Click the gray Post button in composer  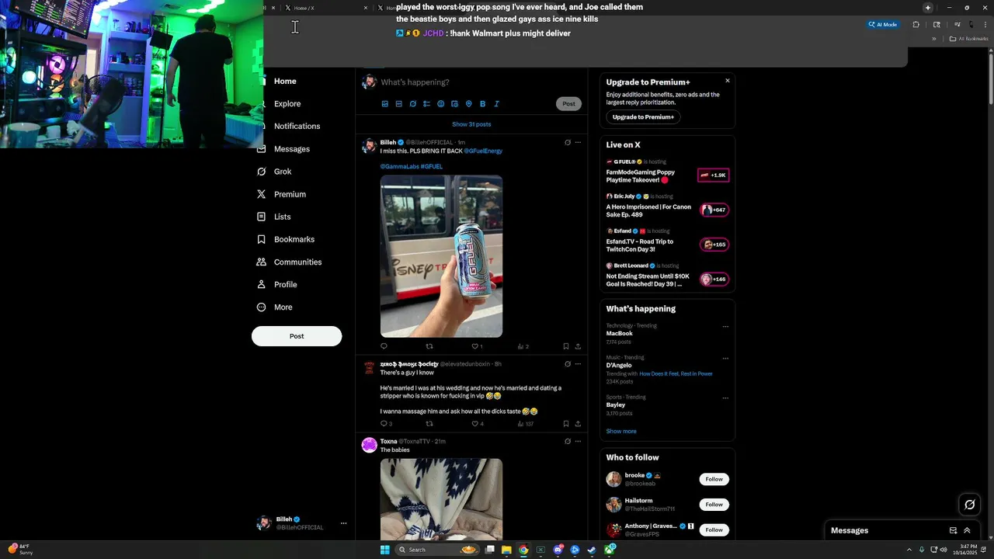click(569, 104)
